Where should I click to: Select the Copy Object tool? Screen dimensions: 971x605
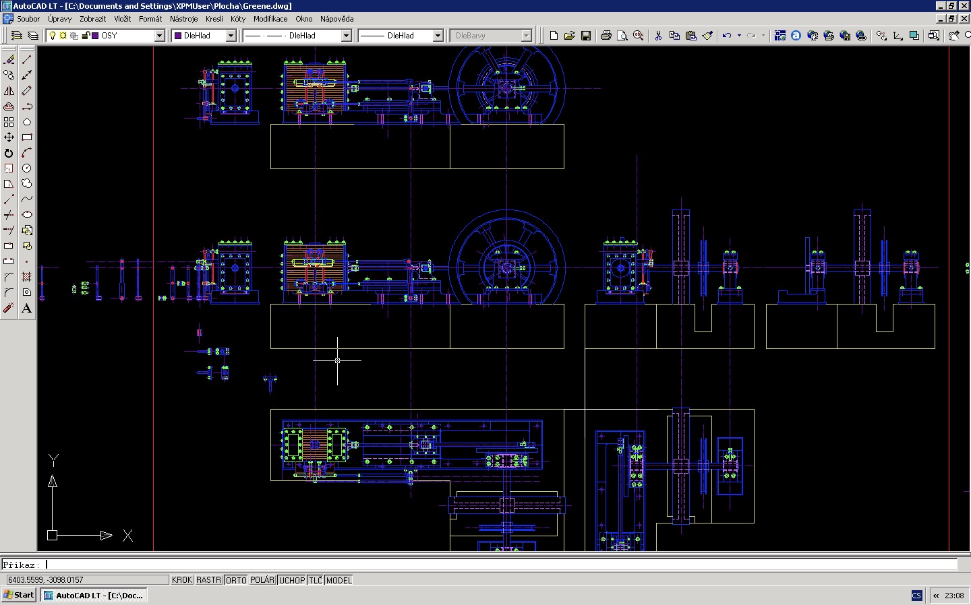pos(9,75)
